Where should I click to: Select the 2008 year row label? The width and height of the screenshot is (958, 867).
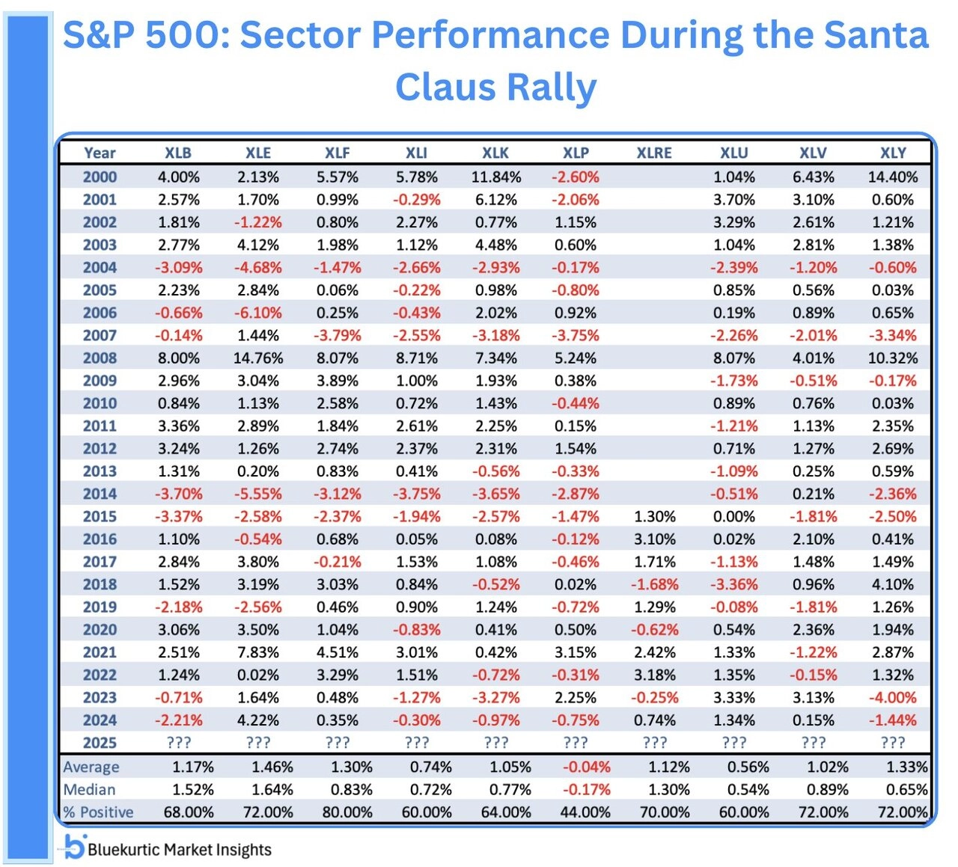point(100,358)
